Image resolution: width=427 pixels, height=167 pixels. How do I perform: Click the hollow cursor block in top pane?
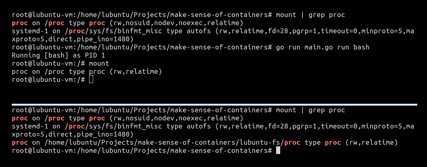(x=91, y=79)
